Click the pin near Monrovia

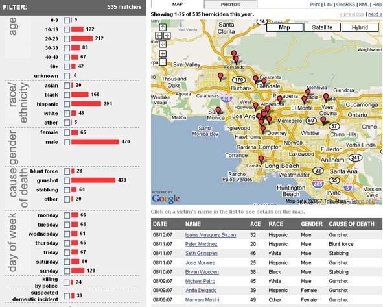(308, 92)
